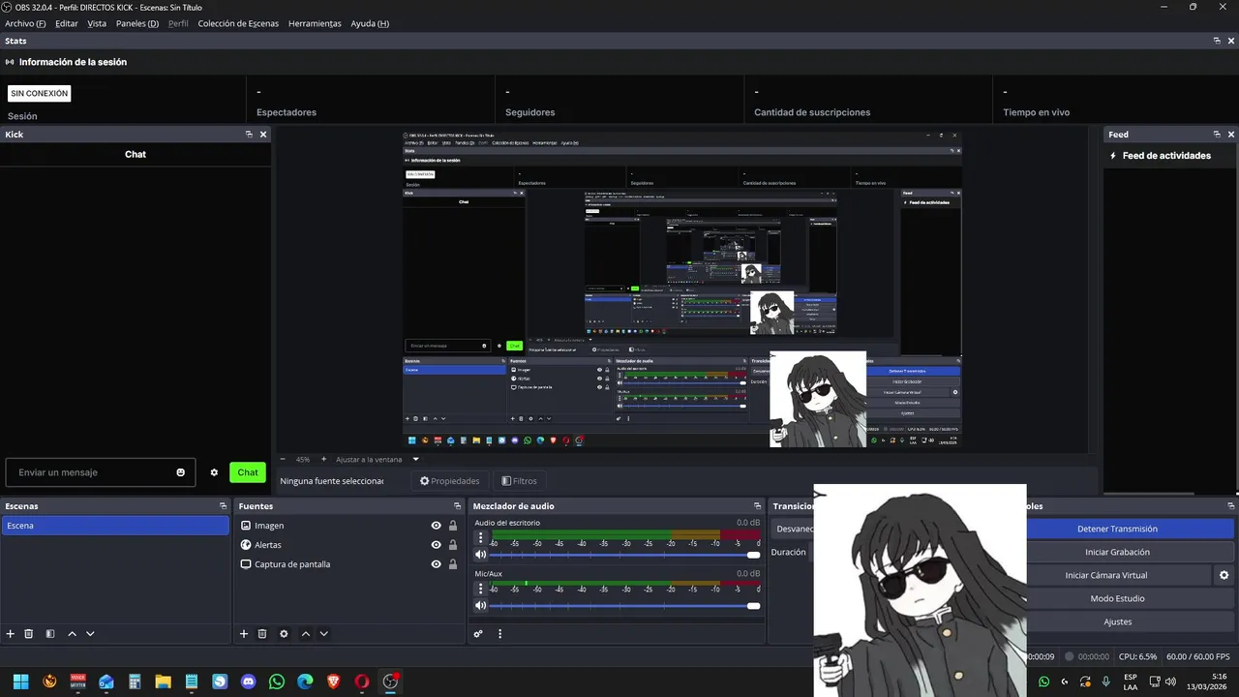
Task: Undock the Mezclador de audio panel
Action: 758,506
